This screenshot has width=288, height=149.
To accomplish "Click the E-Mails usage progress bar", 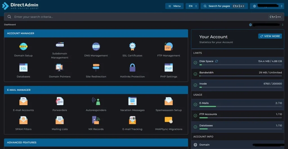I will 240,107.
